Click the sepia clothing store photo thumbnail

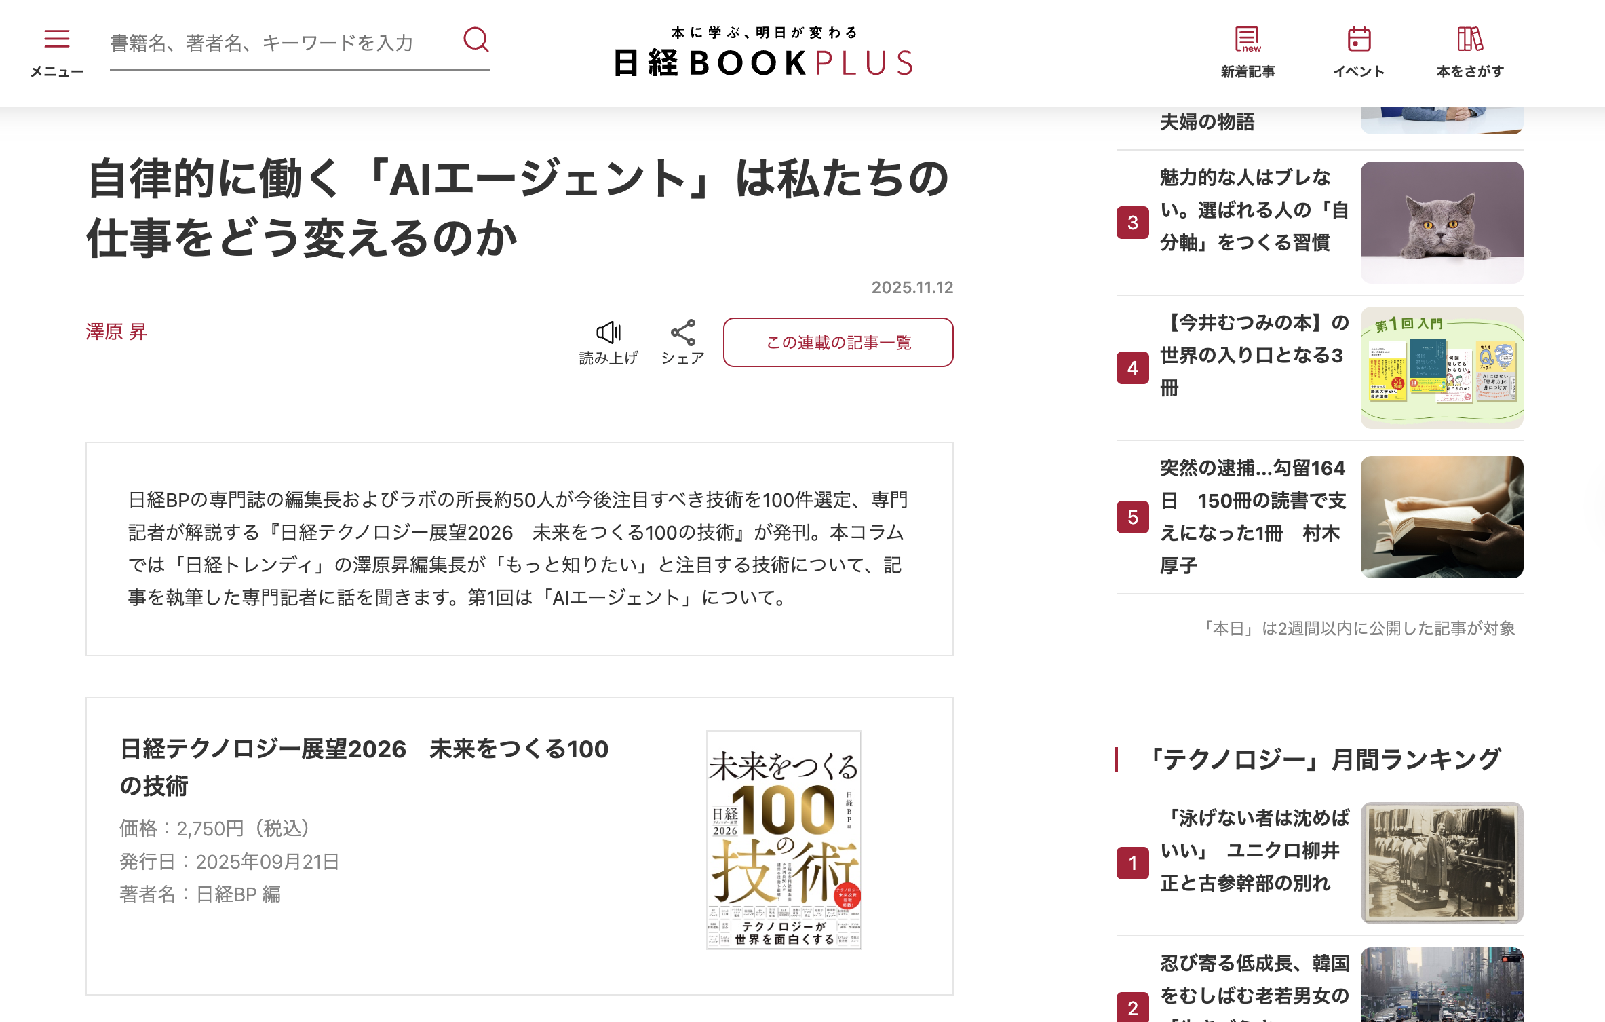click(1441, 863)
